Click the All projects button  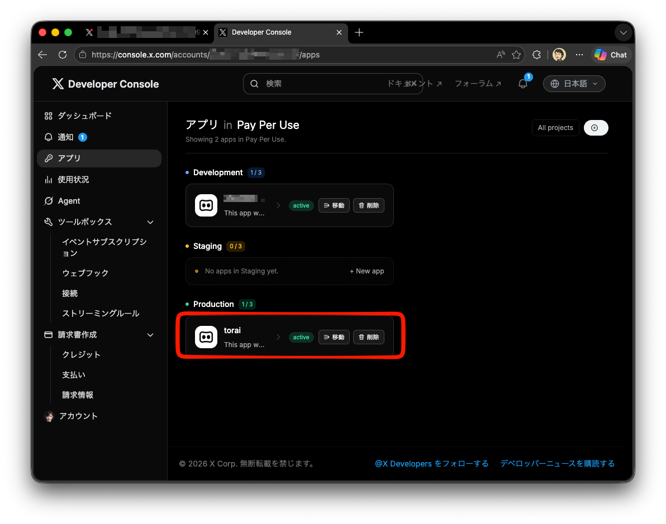tap(555, 128)
